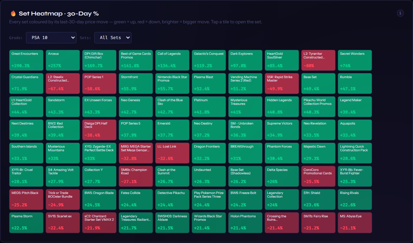Open the Call of Legends tile
413x243 pixels.
(172, 60)
